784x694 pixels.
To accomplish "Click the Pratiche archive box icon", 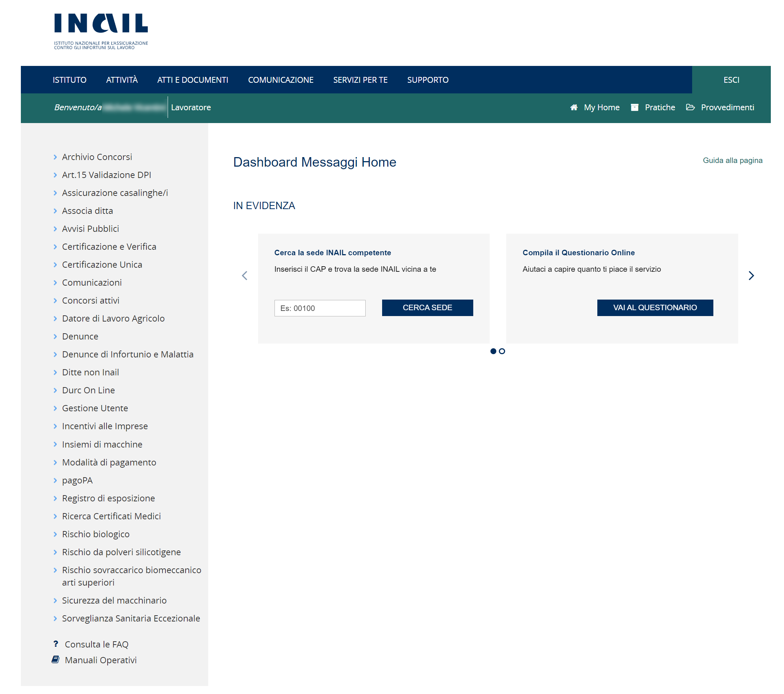I will pyautogui.click(x=634, y=107).
